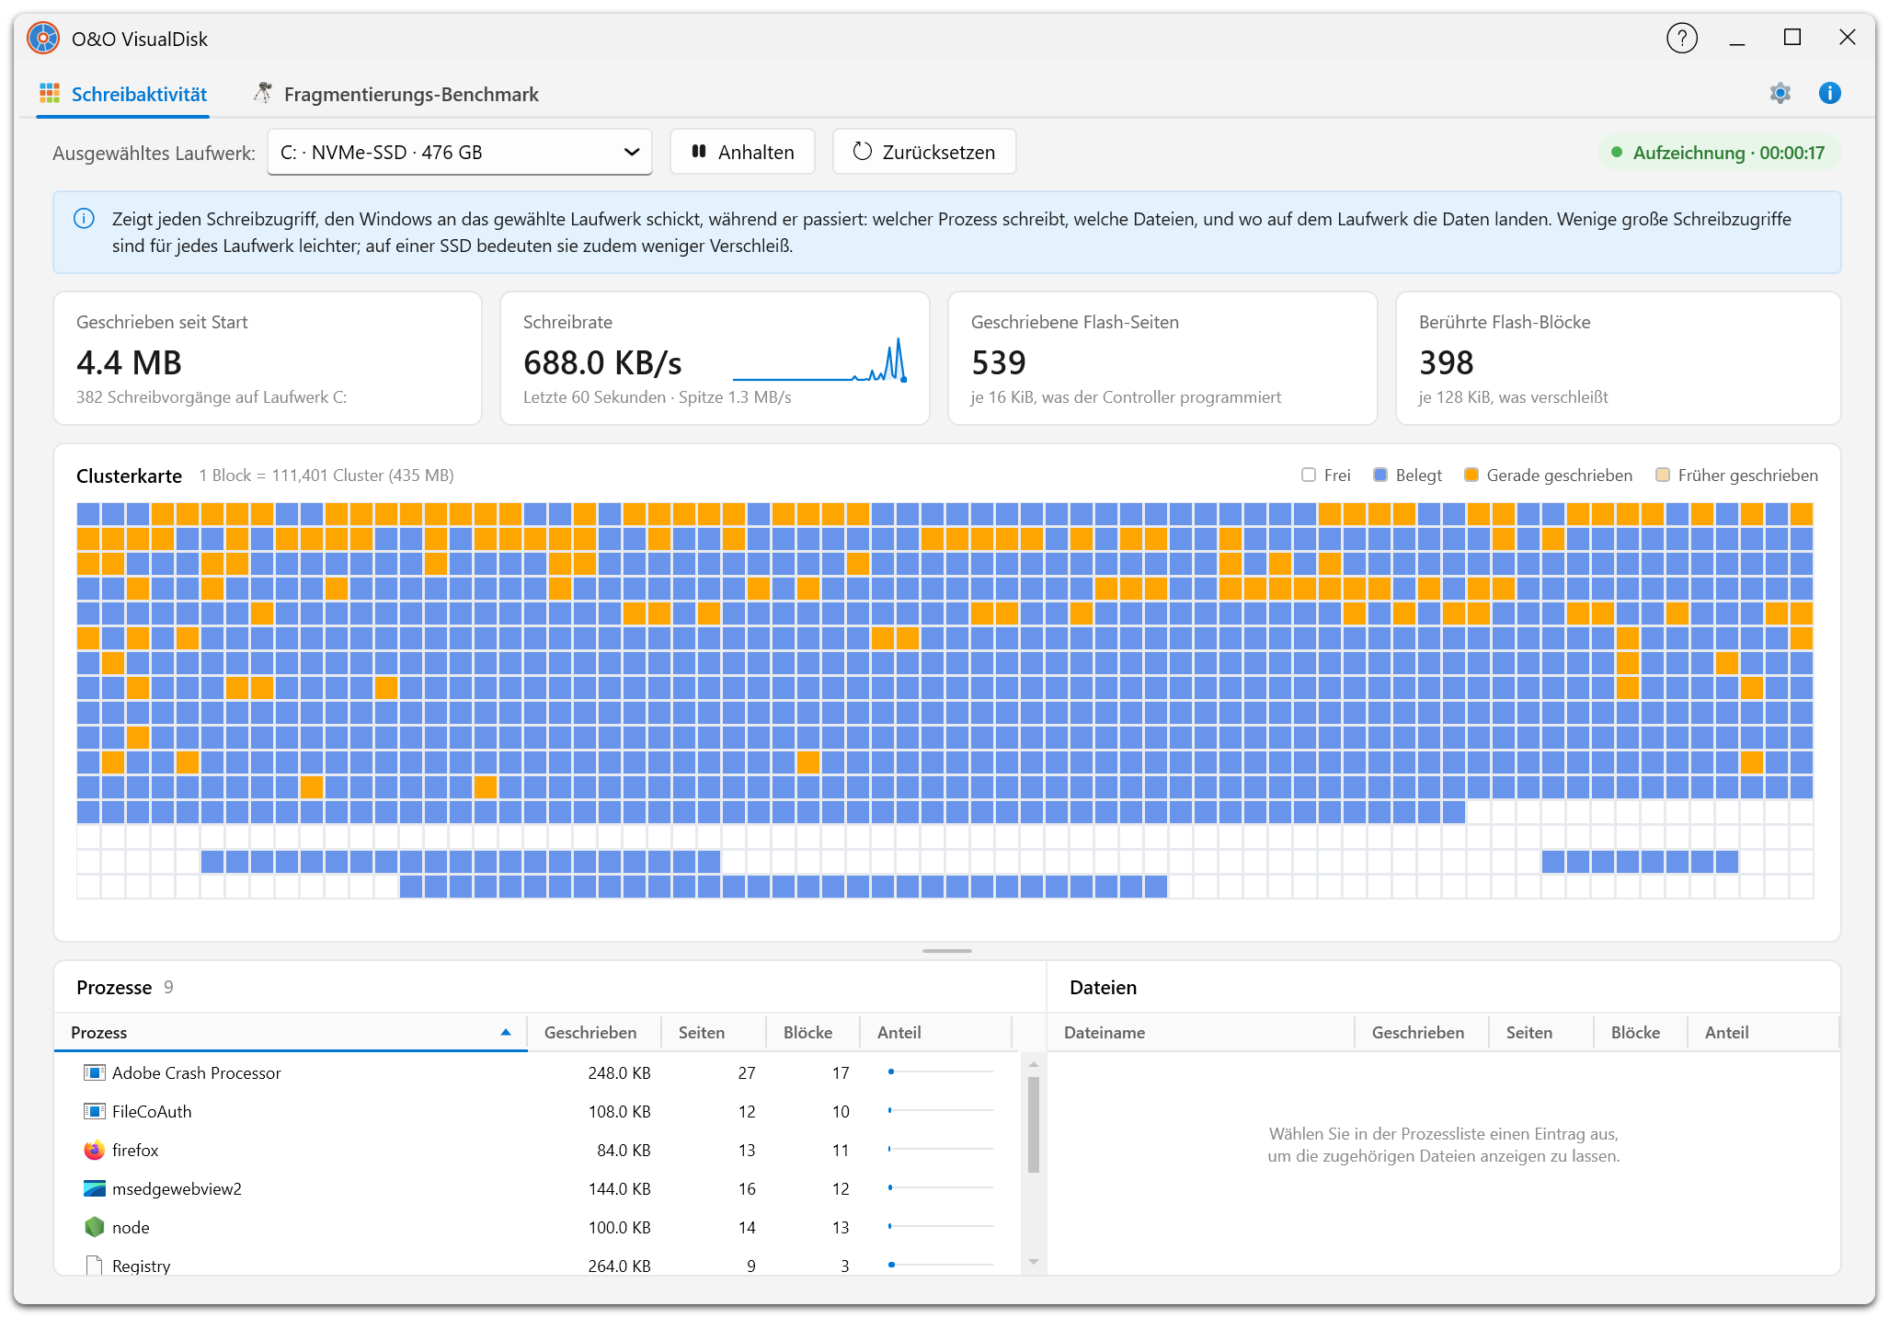The image size is (1889, 1318).
Task: Click the msedgewebview2 process icon
Action: click(94, 1188)
